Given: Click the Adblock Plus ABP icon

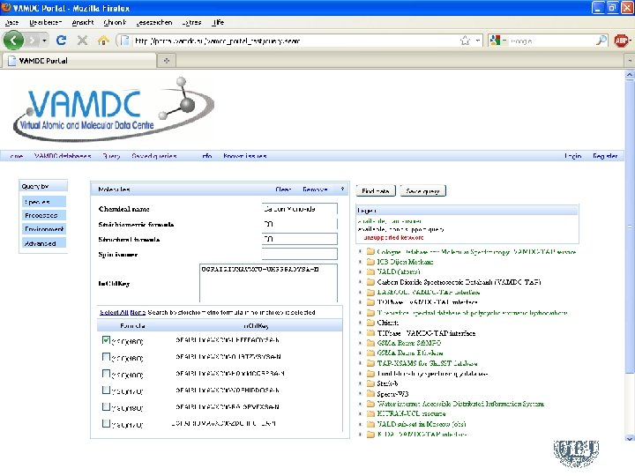Looking at the screenshot, I should pos(621,41).
